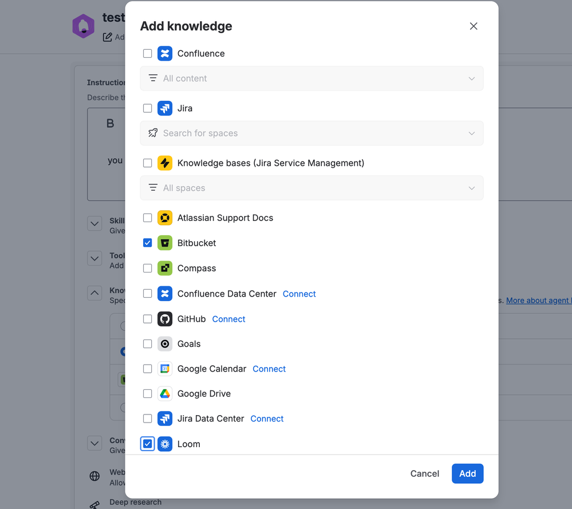Screen dimensions: 572x509
Task: Click the Compass icon
Action: pos(165,268)
